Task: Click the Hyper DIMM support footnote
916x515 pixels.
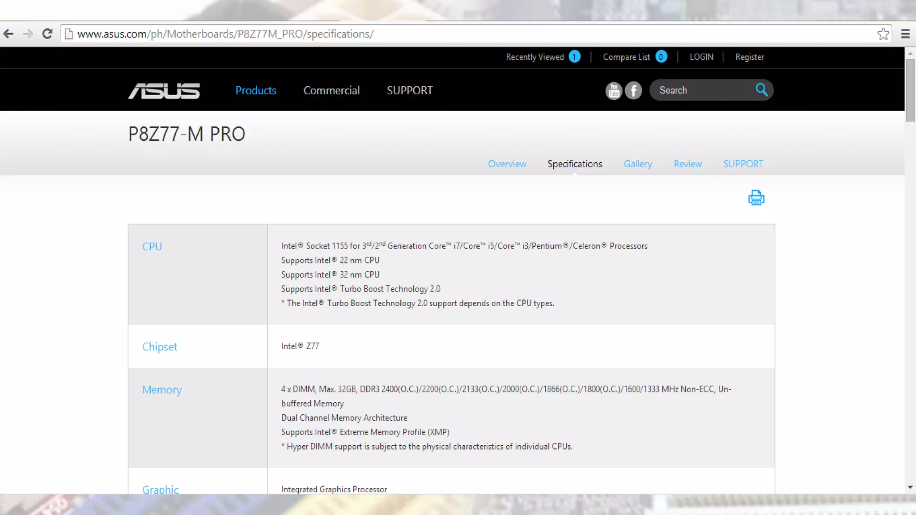Action: 427,446
